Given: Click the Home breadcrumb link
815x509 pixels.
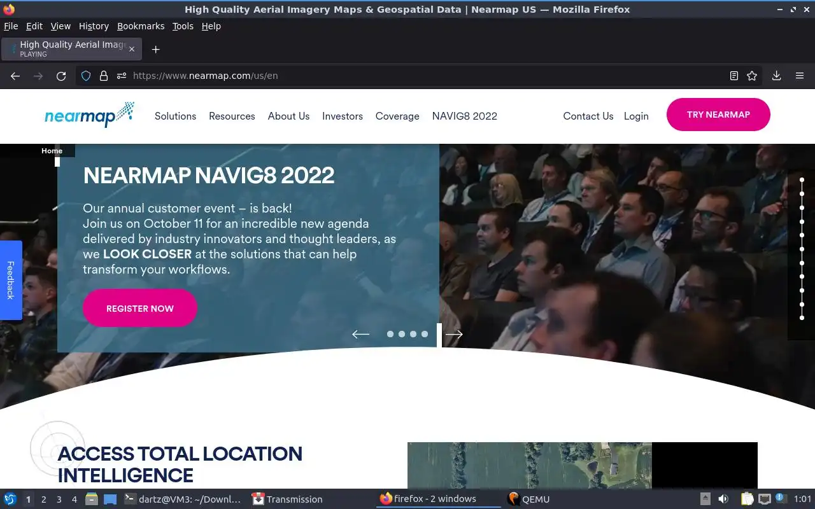Looking at the screenshot, I should 52,151.
